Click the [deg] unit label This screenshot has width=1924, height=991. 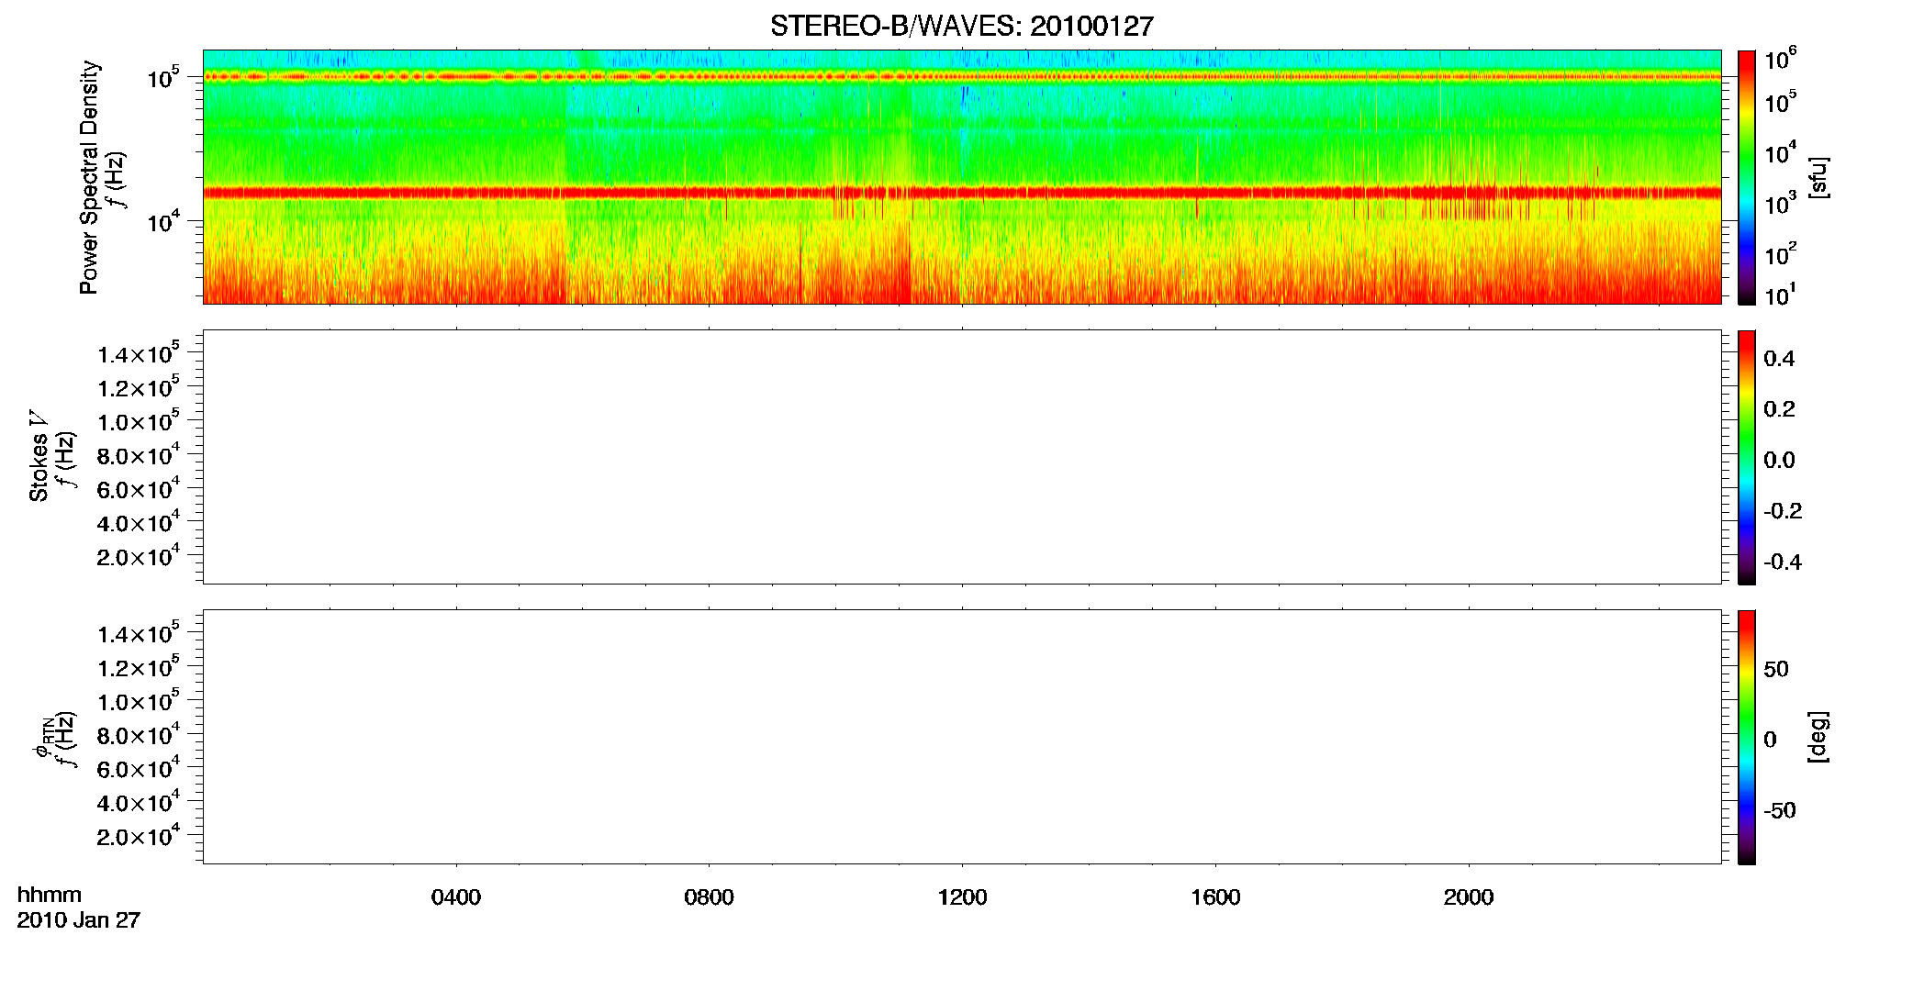pyautogui.click(x=1818, y=737)
